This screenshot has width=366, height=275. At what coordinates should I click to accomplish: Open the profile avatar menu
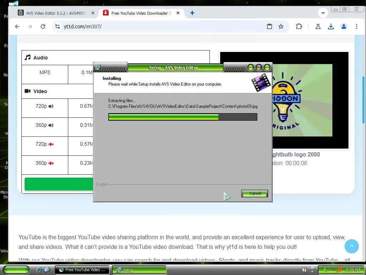(x=343, y=26)
